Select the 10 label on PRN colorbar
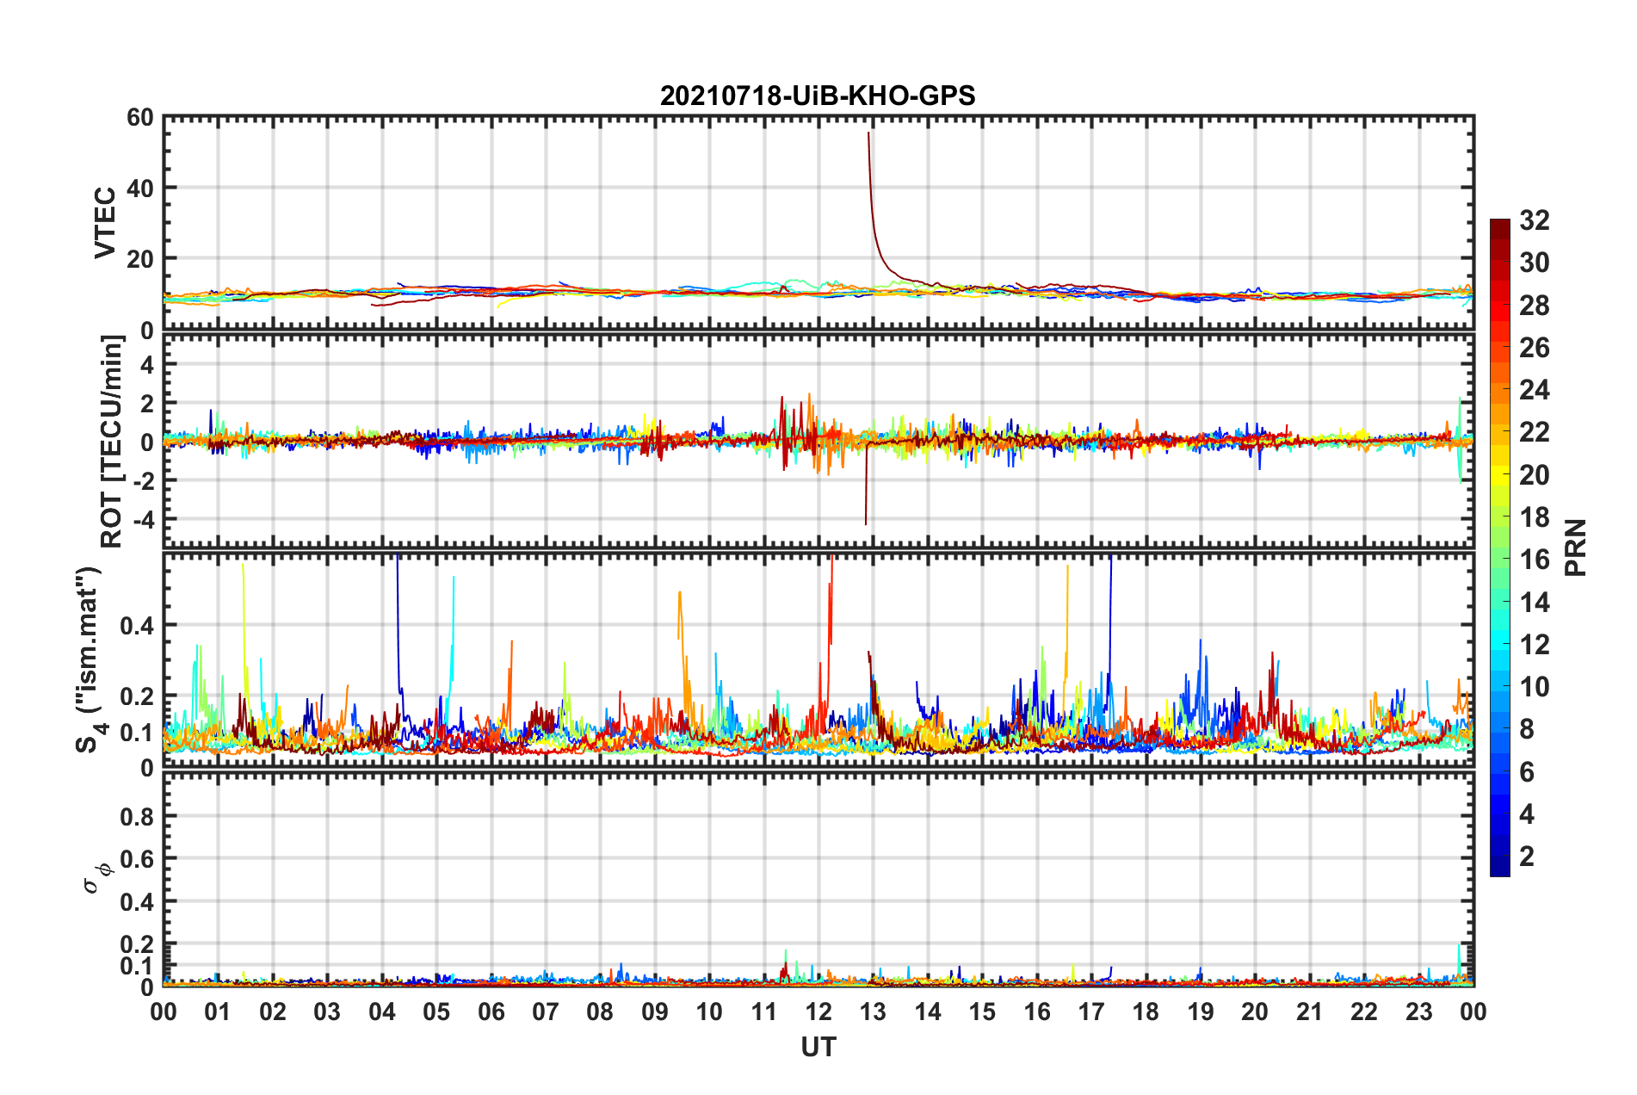 tap(1534, 687)
